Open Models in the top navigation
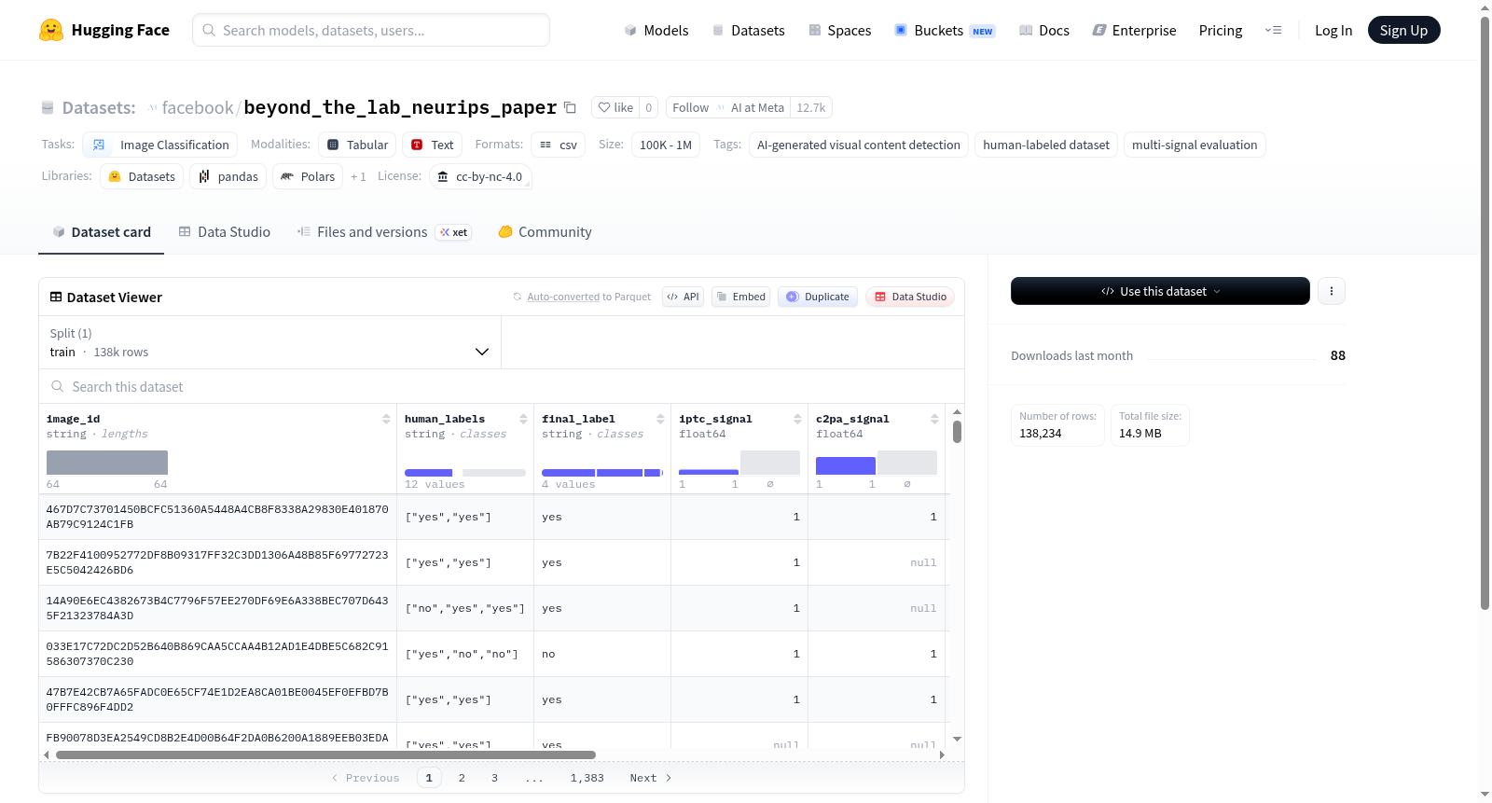Screen dimensions: 1492x803 tap(656, 30)
